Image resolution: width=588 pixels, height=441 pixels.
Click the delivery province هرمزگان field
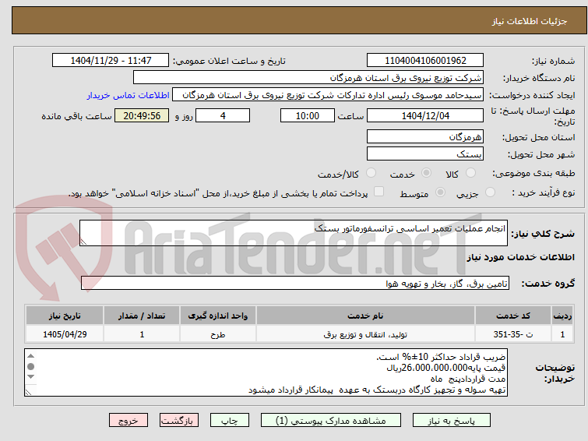(425, 136)
